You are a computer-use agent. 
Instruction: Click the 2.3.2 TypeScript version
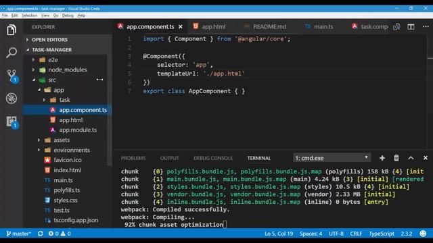(406, 234)
